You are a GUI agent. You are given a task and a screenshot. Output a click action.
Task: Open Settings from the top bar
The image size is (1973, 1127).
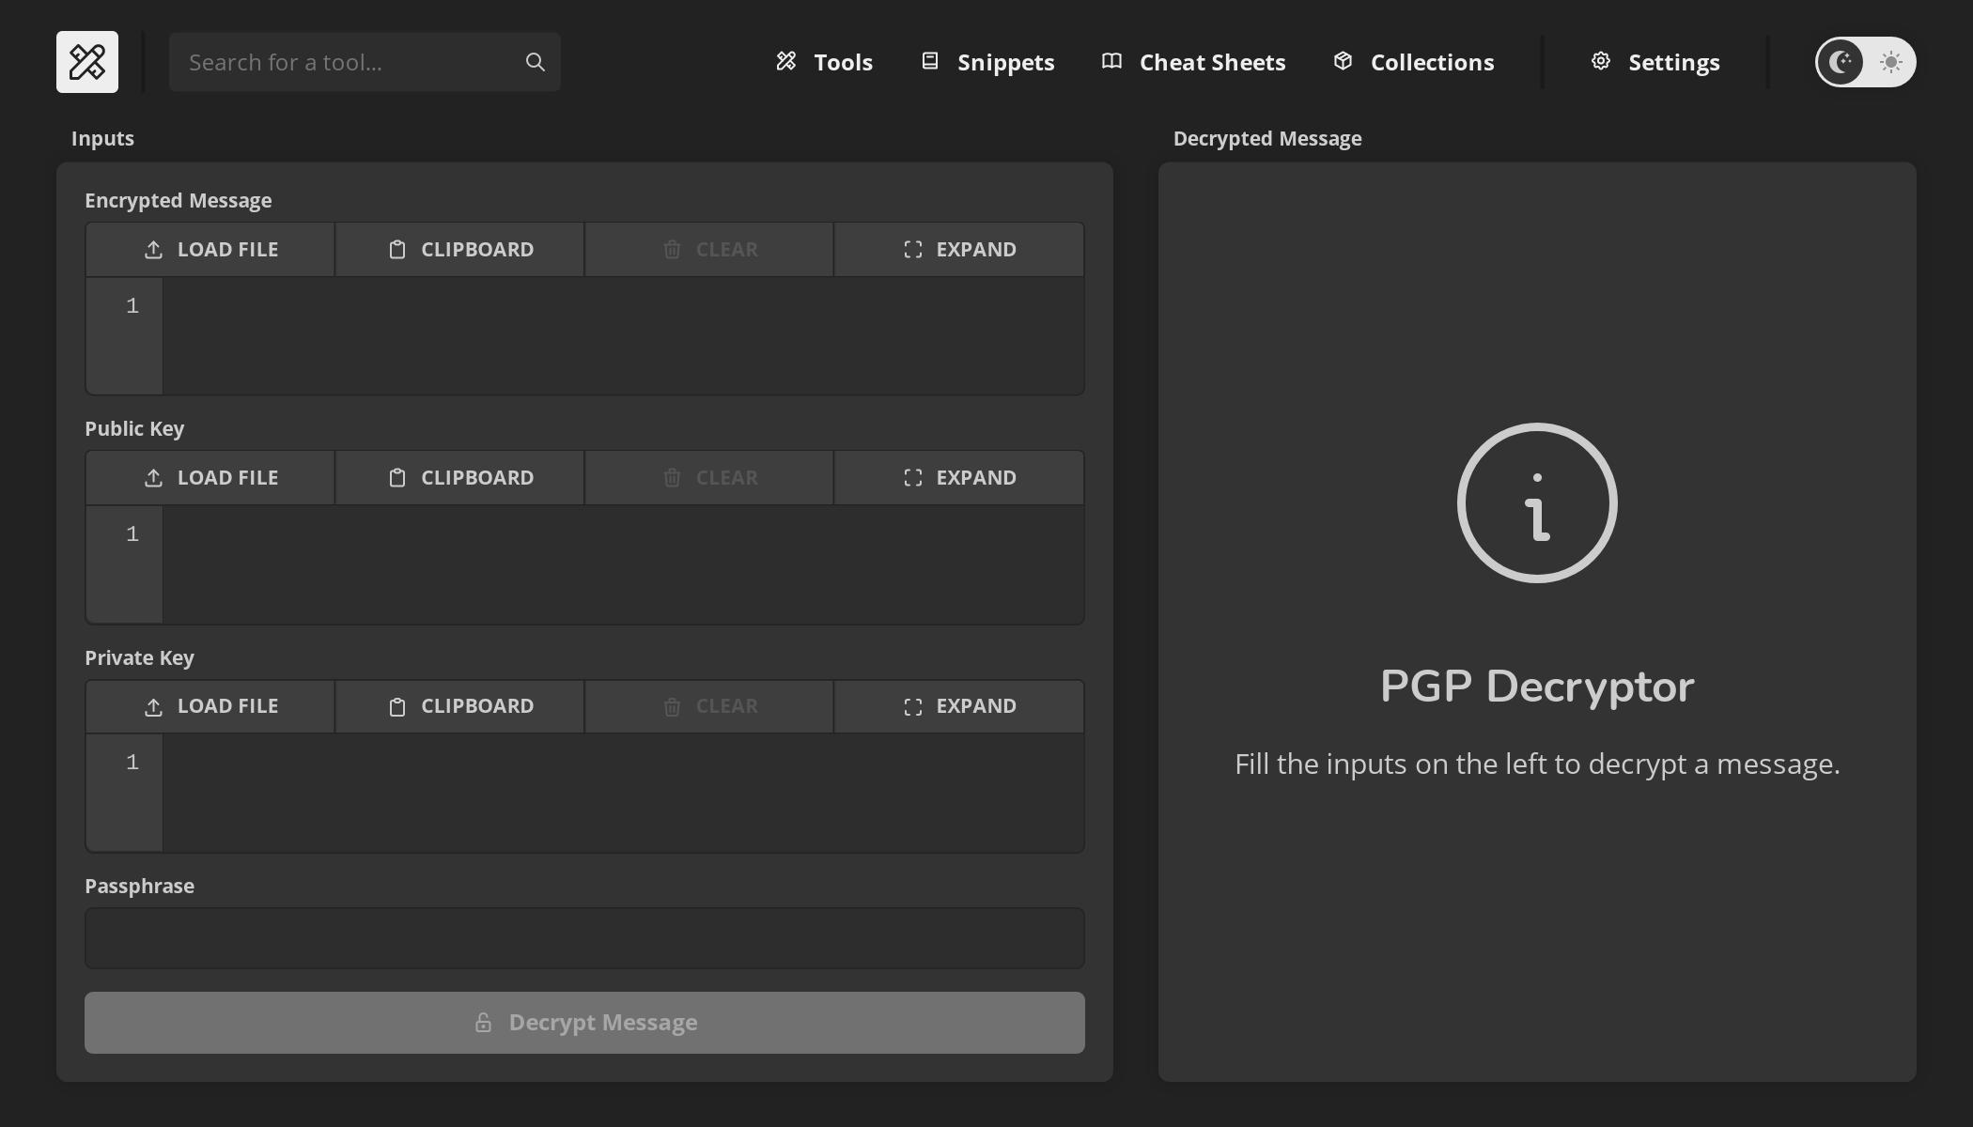tap(1655, 62)
